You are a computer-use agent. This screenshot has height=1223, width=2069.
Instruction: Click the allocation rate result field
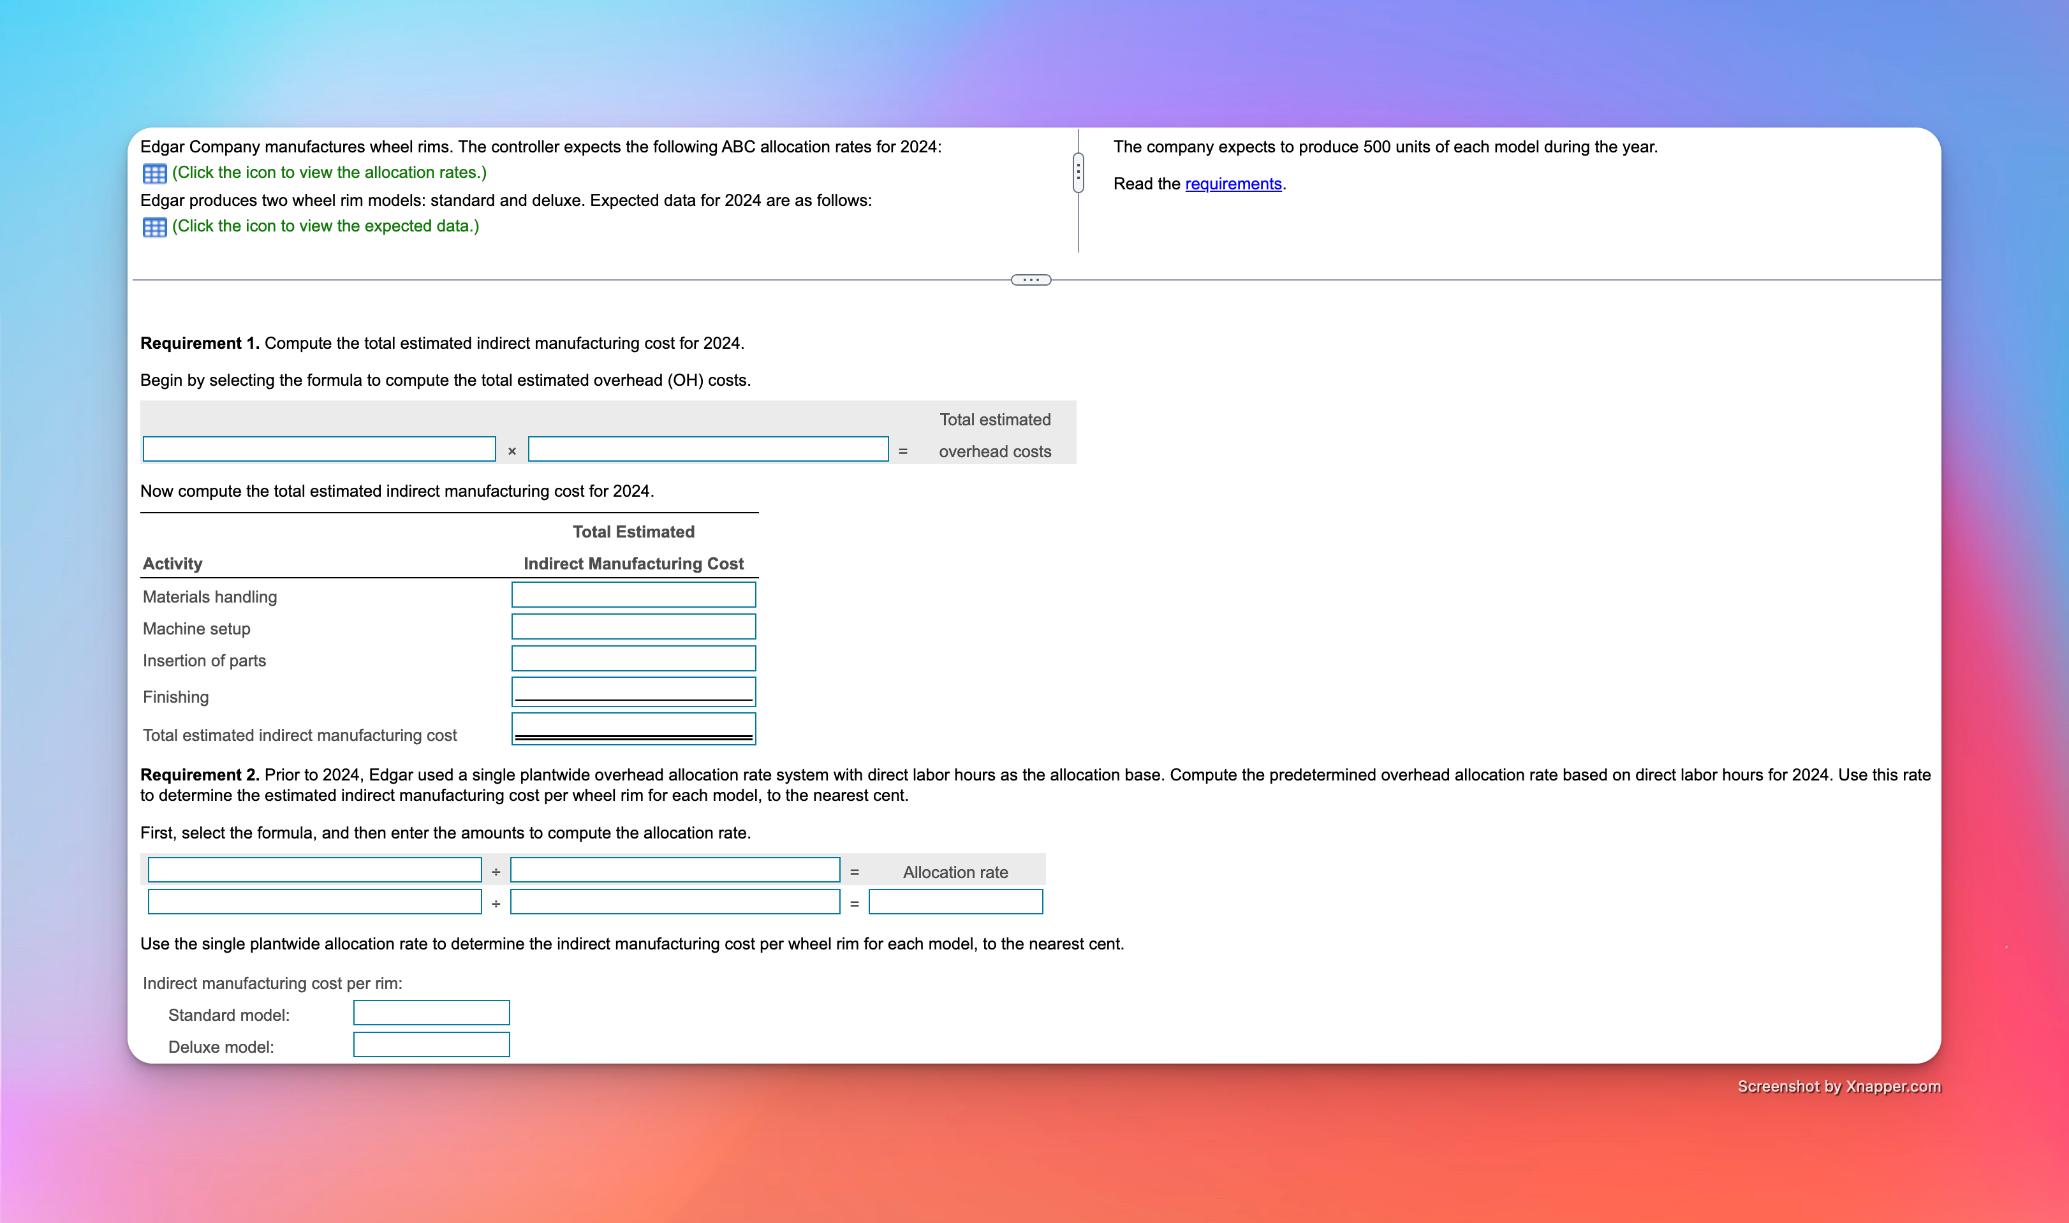955,902
